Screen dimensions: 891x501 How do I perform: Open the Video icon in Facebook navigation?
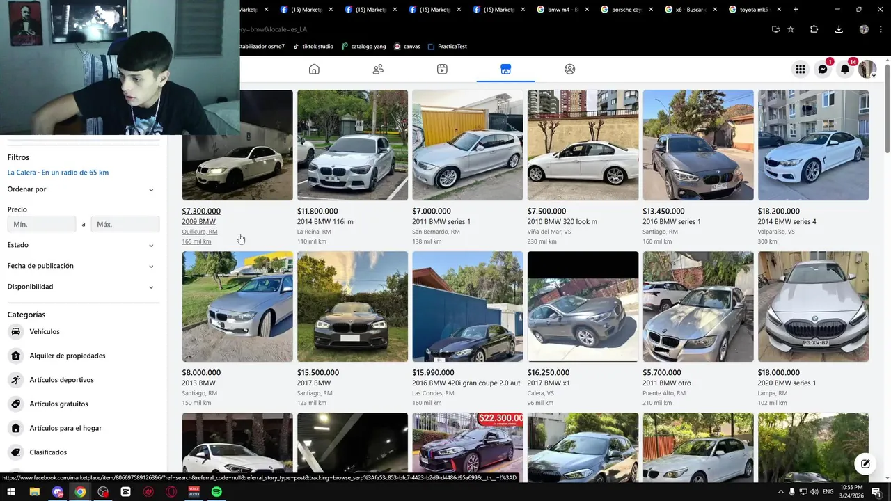tap(442, 69)
